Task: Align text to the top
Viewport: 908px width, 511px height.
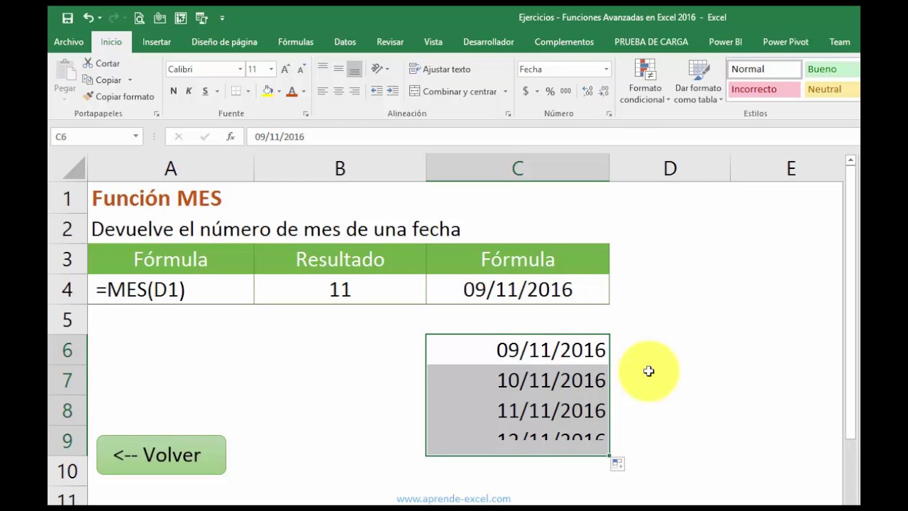Action: point(323,68)
